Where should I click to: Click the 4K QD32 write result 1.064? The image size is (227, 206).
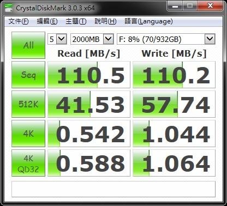(x=174, y=163)
